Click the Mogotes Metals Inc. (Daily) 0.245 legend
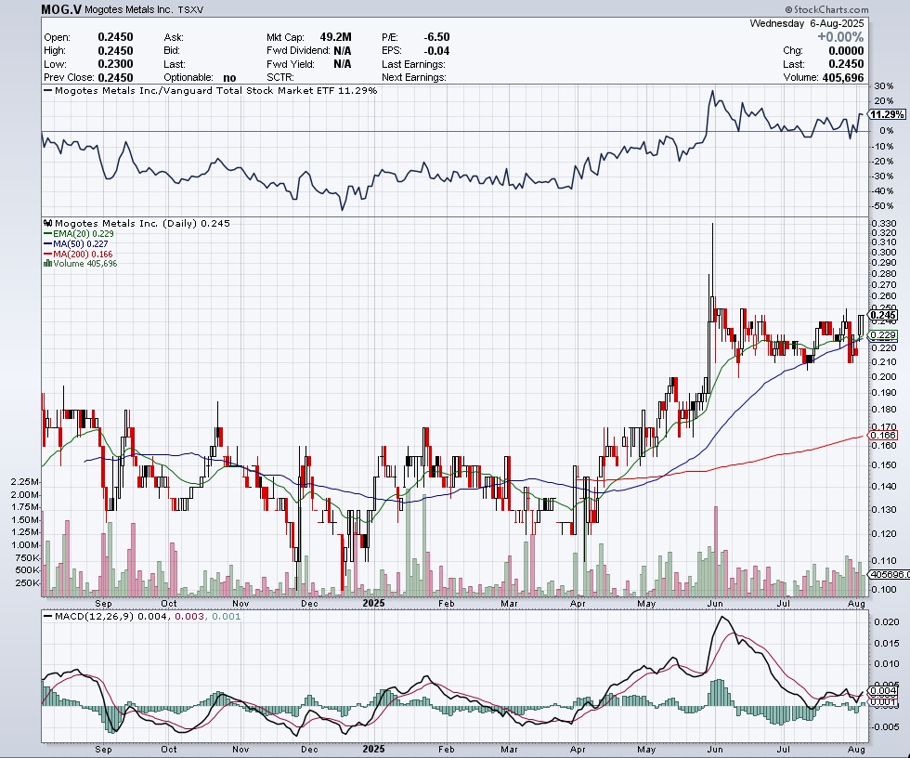This screenshot has width=910, height=758. tap(137, 223)
